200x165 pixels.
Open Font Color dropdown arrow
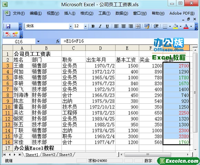191,26
